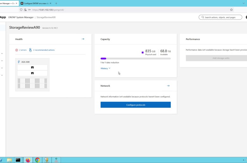The width and height of the screenshot is (247, 163).
Task: Open a new browser tab
Action: click(x=56, y=3)
